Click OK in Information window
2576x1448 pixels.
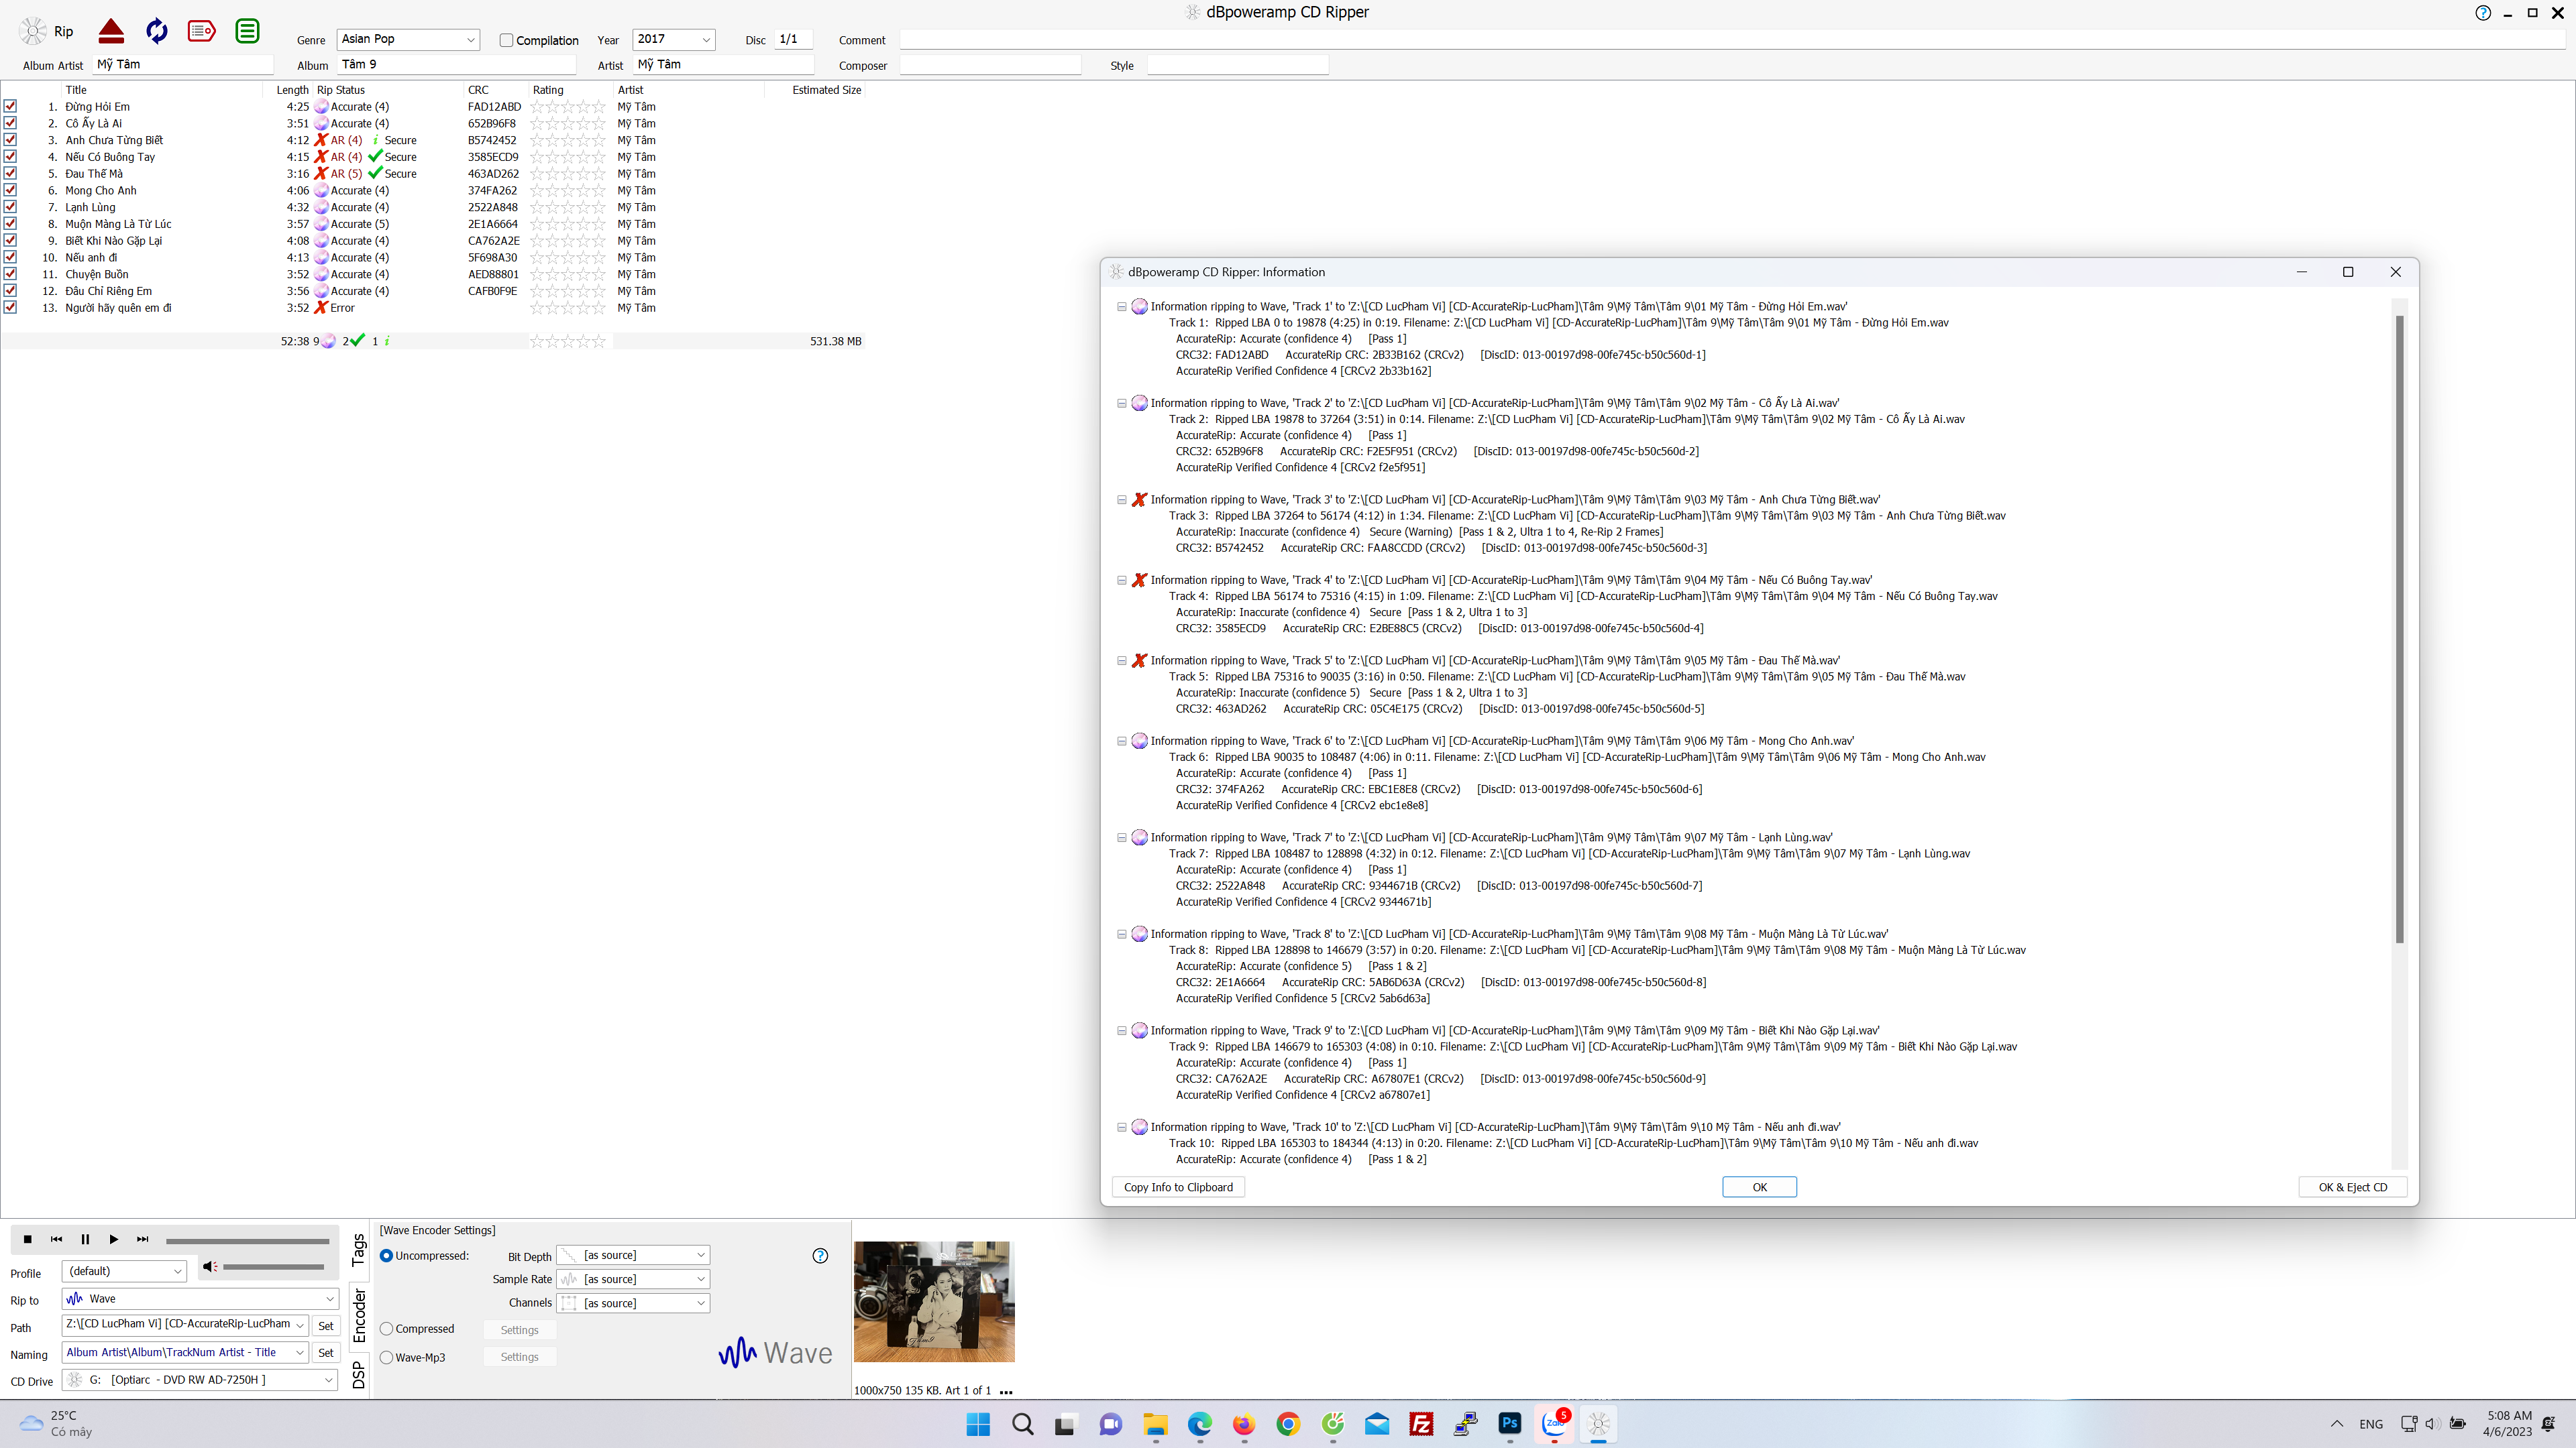[x=1759, y=1187]
